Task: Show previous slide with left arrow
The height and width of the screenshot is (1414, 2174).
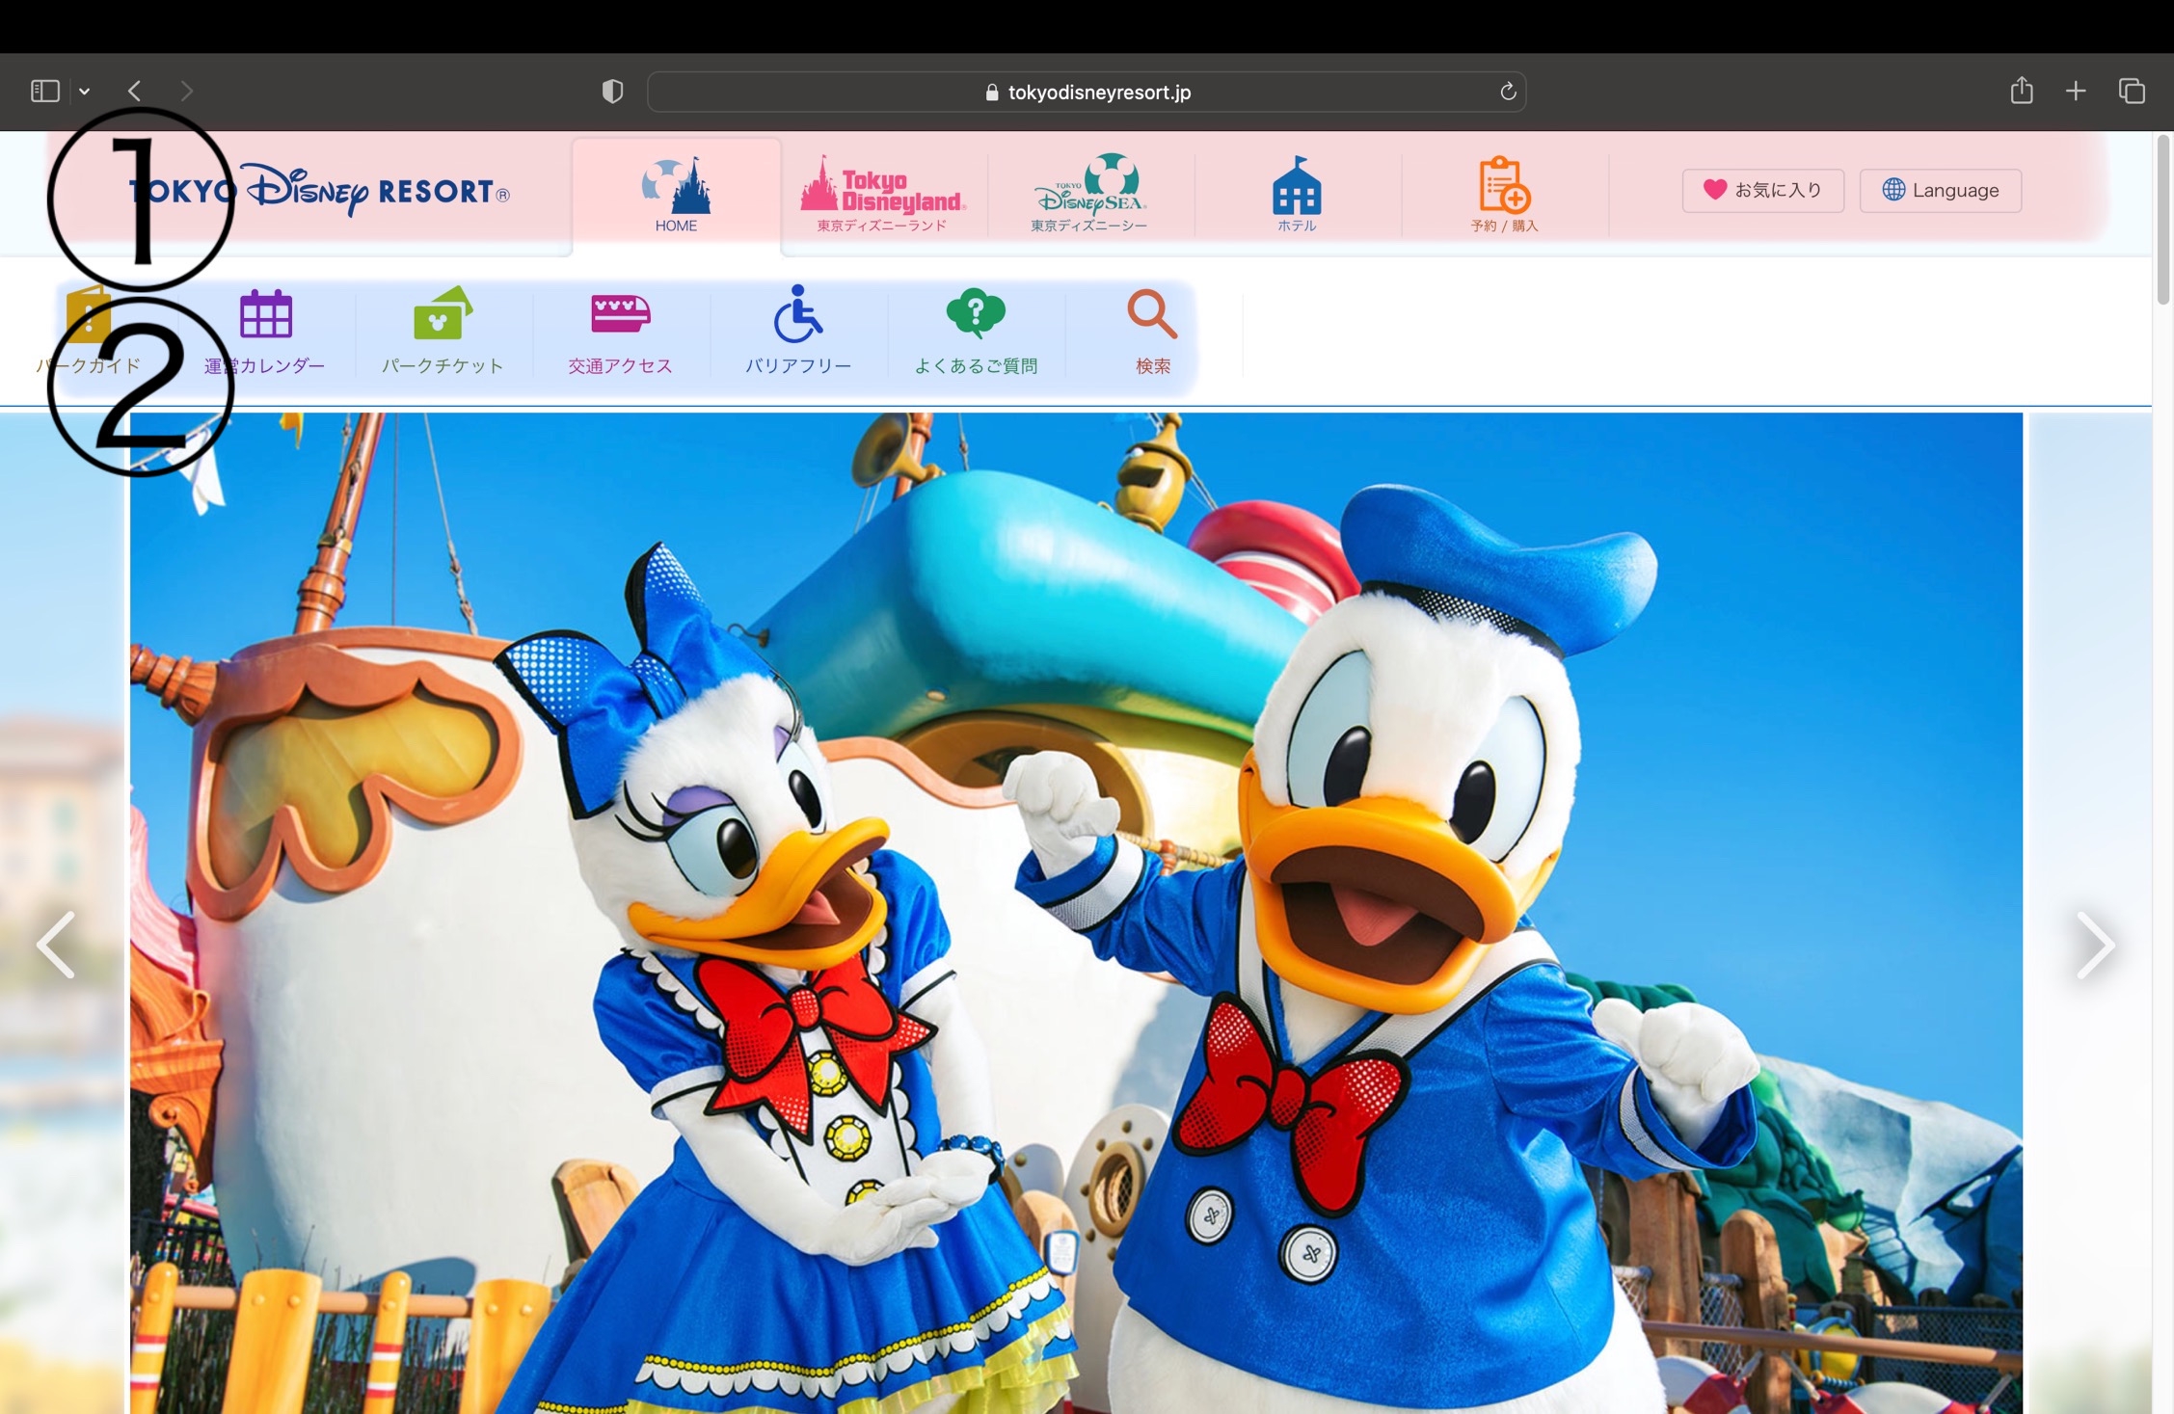Action: [x=56, y=945]
